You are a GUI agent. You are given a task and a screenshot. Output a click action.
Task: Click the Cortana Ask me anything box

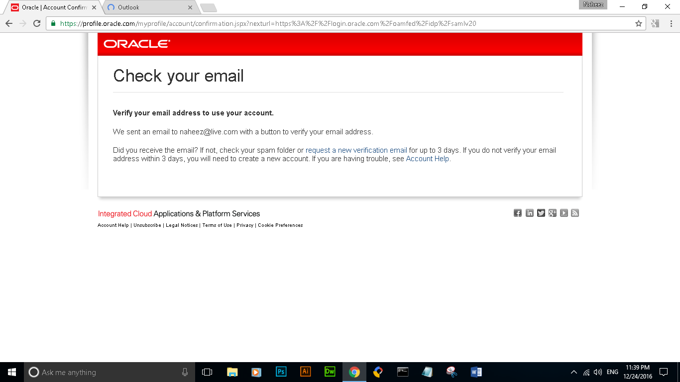[109, 372]
